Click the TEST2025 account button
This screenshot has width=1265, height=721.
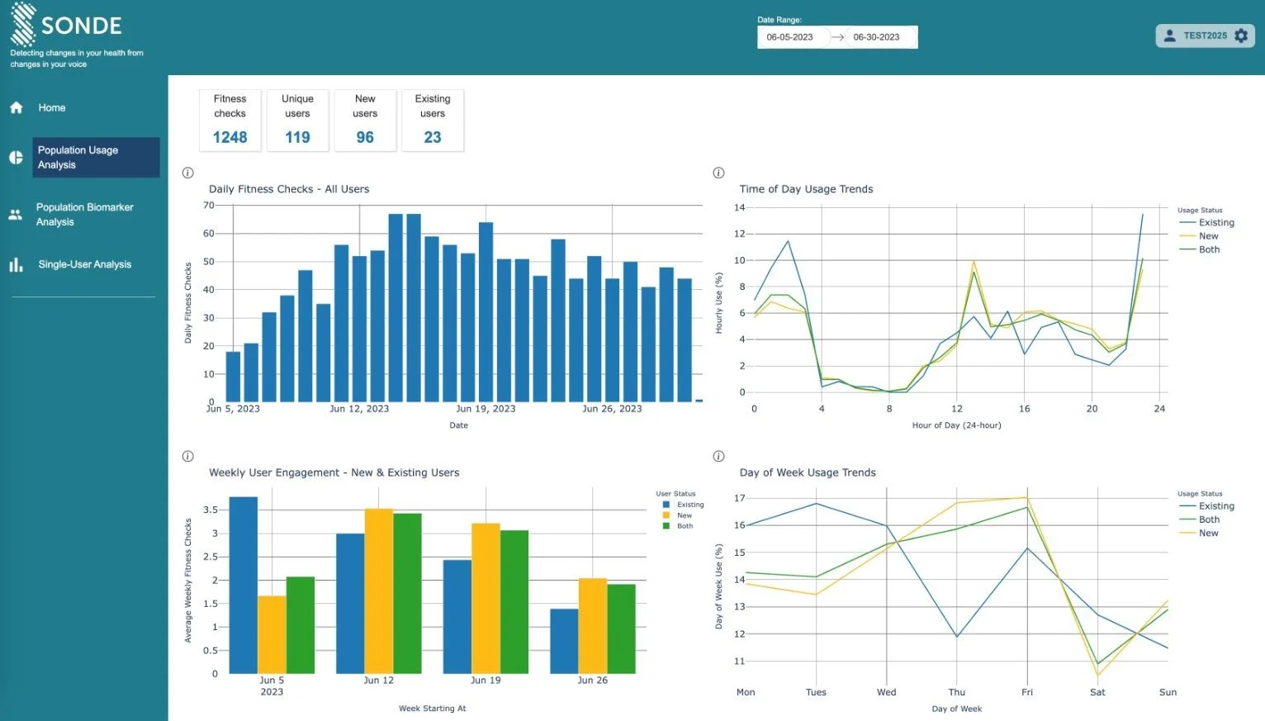click(1205, 36)
